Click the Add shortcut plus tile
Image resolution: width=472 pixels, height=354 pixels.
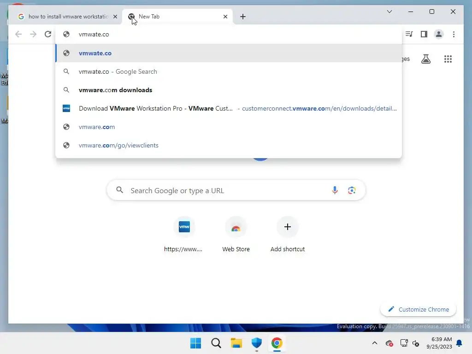click(288, 235)
